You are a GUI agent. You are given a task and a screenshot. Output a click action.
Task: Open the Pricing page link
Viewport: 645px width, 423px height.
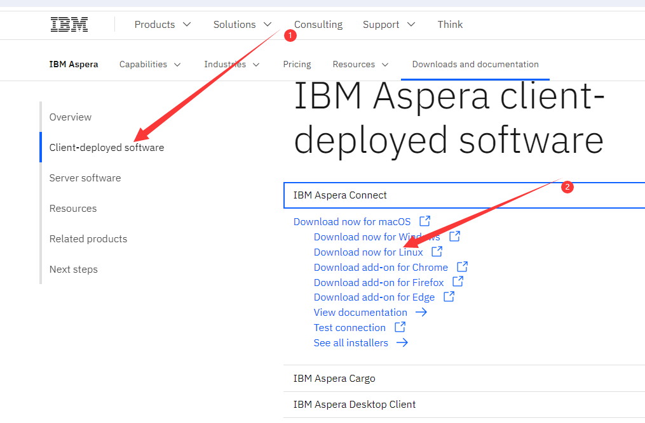tap(297, 64)
